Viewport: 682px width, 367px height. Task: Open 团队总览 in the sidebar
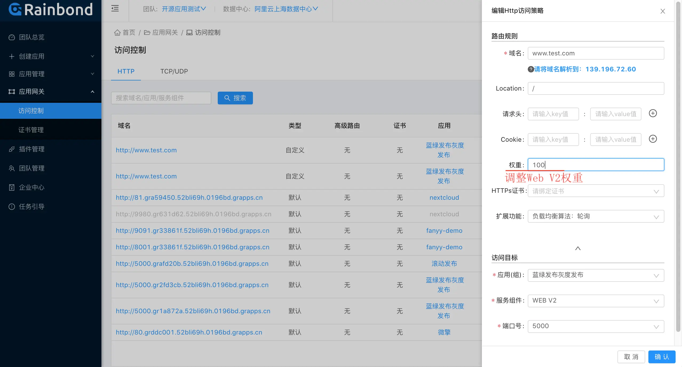point(31,37)
